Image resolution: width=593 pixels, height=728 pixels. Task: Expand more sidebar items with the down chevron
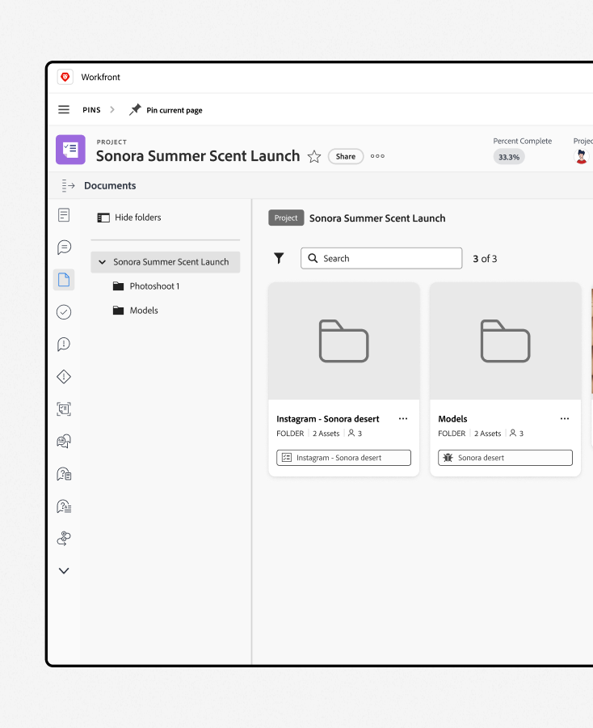[64, 570]
